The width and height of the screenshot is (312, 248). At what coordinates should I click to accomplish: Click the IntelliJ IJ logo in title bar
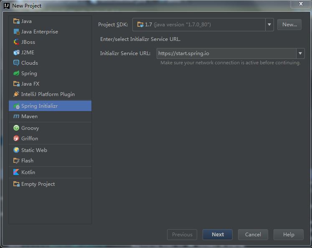[7, 6]
